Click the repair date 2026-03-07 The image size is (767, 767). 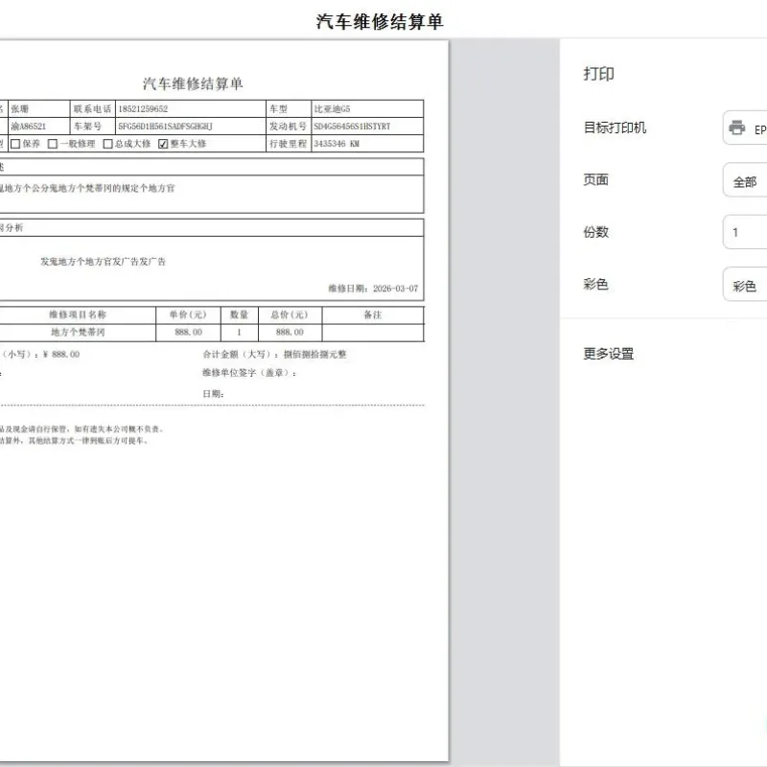(x=395, y=289)
